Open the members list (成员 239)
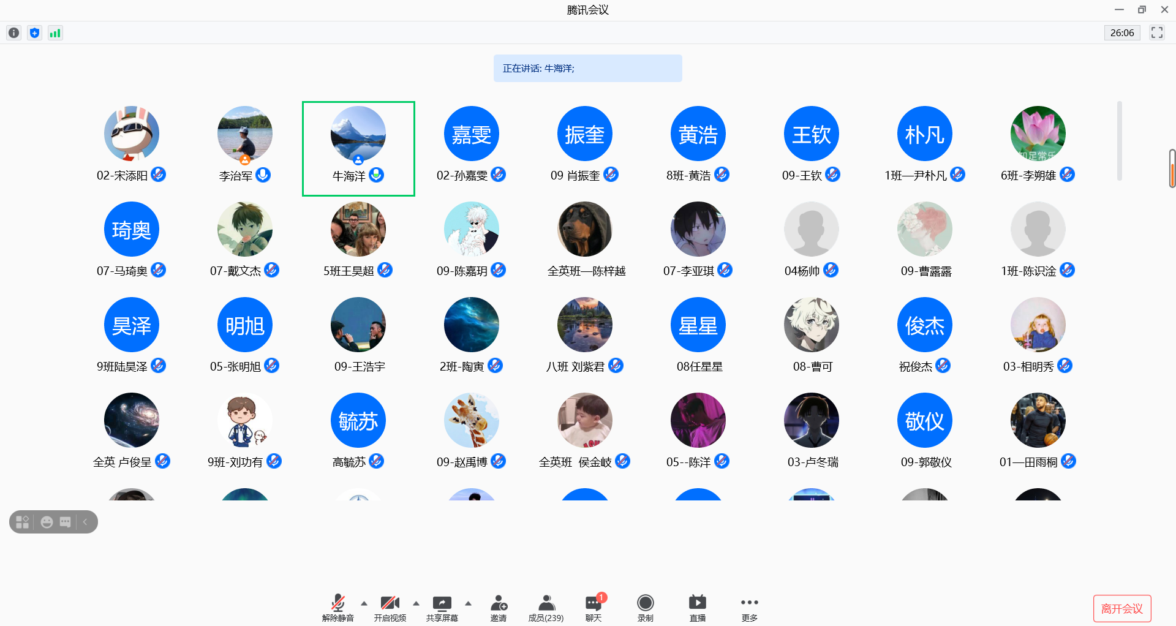 (546, 608)
